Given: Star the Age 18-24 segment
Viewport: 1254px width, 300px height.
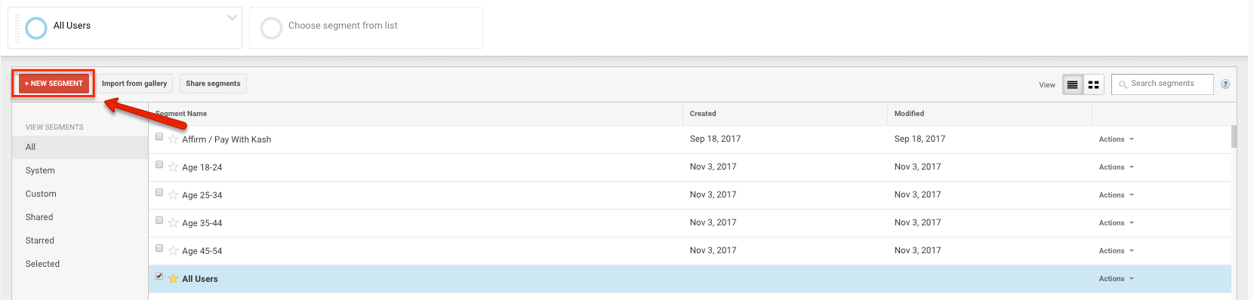Looking at the screenshot, I should click(x=173, y=167).
